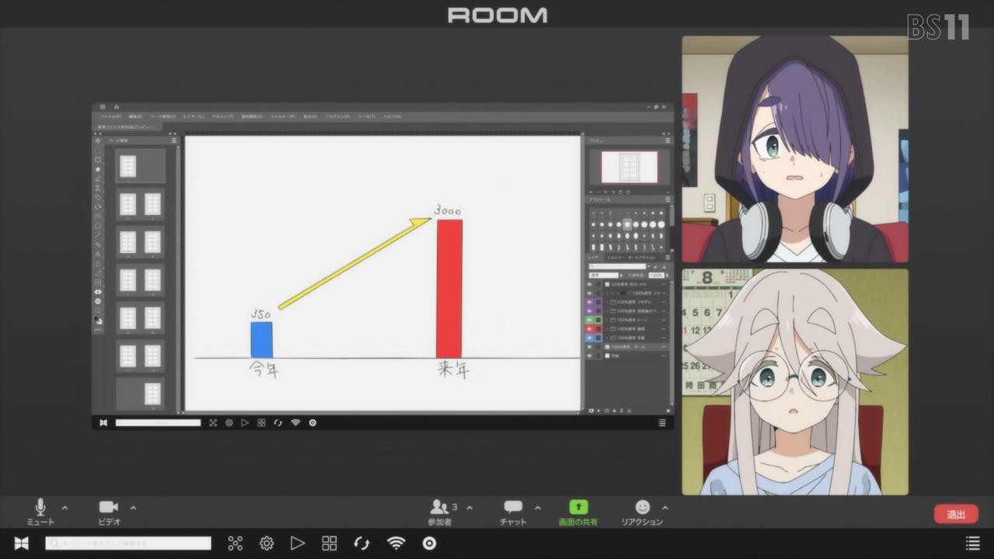
Task: Select the star tool in drawing toolbar
Action: (98, 169)
